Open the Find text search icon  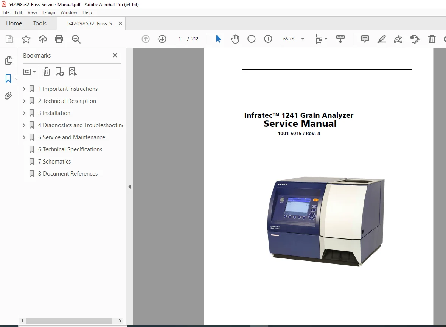(x=76, y=39)
